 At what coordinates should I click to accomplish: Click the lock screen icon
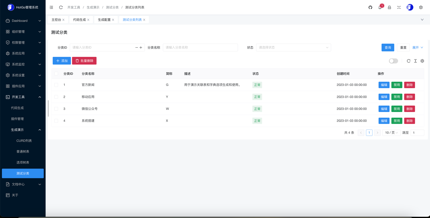click(x=389, y=7)
